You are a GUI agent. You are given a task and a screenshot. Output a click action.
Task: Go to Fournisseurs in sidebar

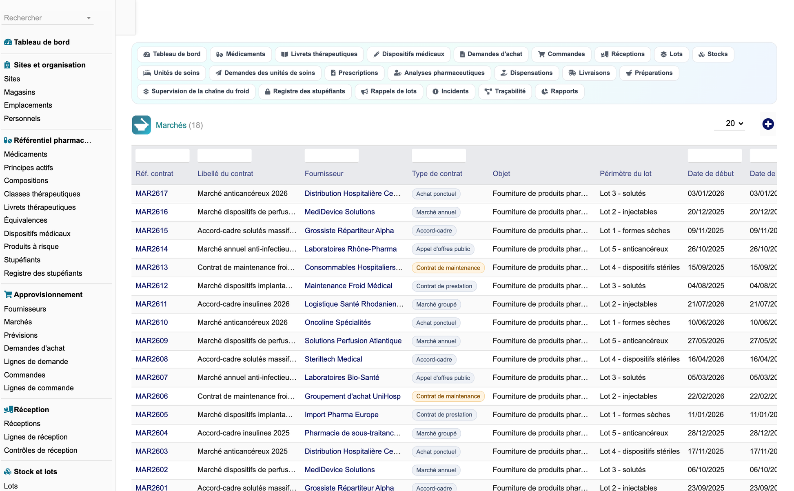(25, 309)
